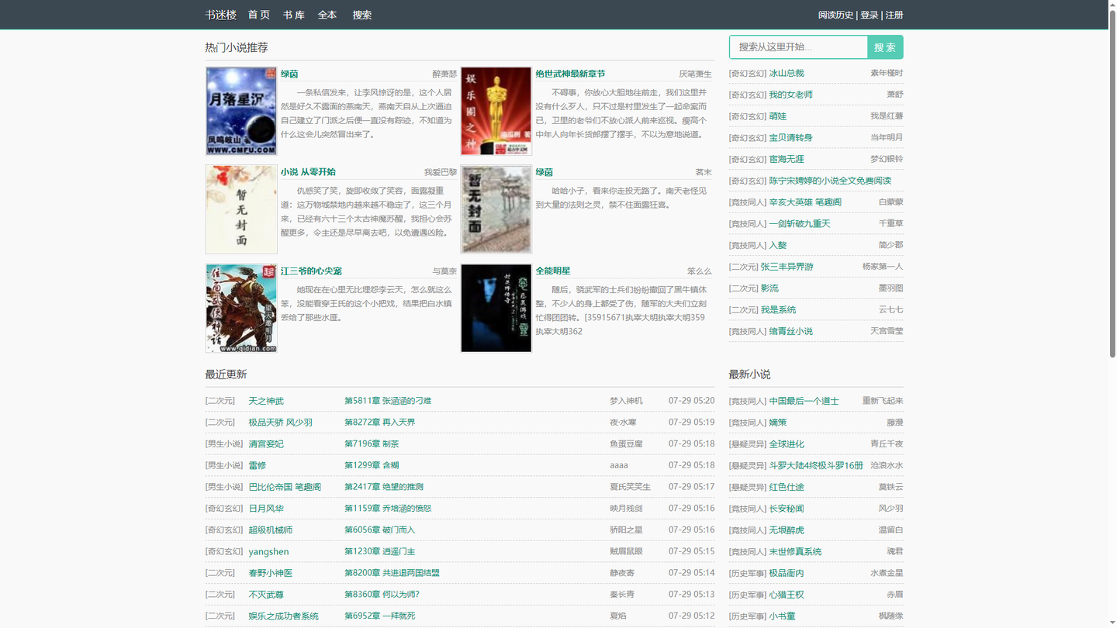Open 宦海无涯 in the sidebar list
Viewport: 1117px width, 628px height.
point(787,159)
